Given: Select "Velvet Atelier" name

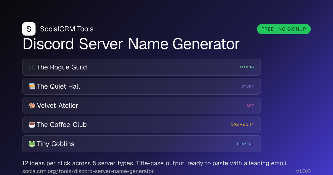Looking at the screenshot, I should click(x=57, y=106).
